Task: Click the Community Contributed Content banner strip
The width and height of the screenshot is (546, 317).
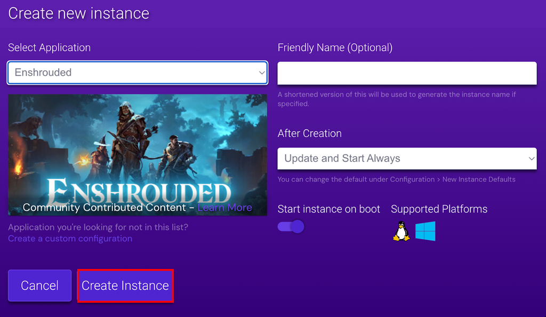Action: [x=137, y=208]
